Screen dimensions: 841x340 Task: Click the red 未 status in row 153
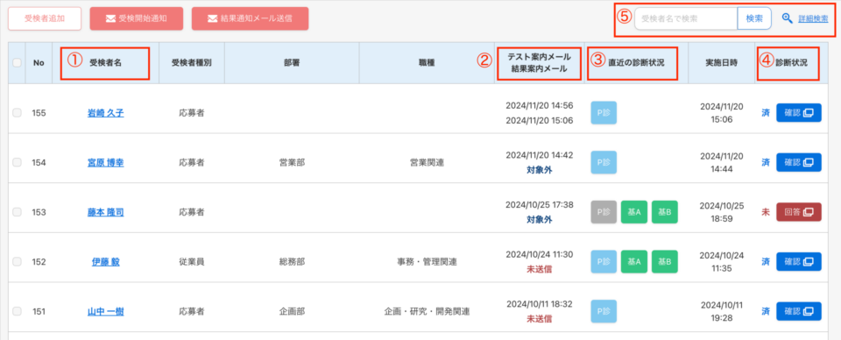click(766, 212)
